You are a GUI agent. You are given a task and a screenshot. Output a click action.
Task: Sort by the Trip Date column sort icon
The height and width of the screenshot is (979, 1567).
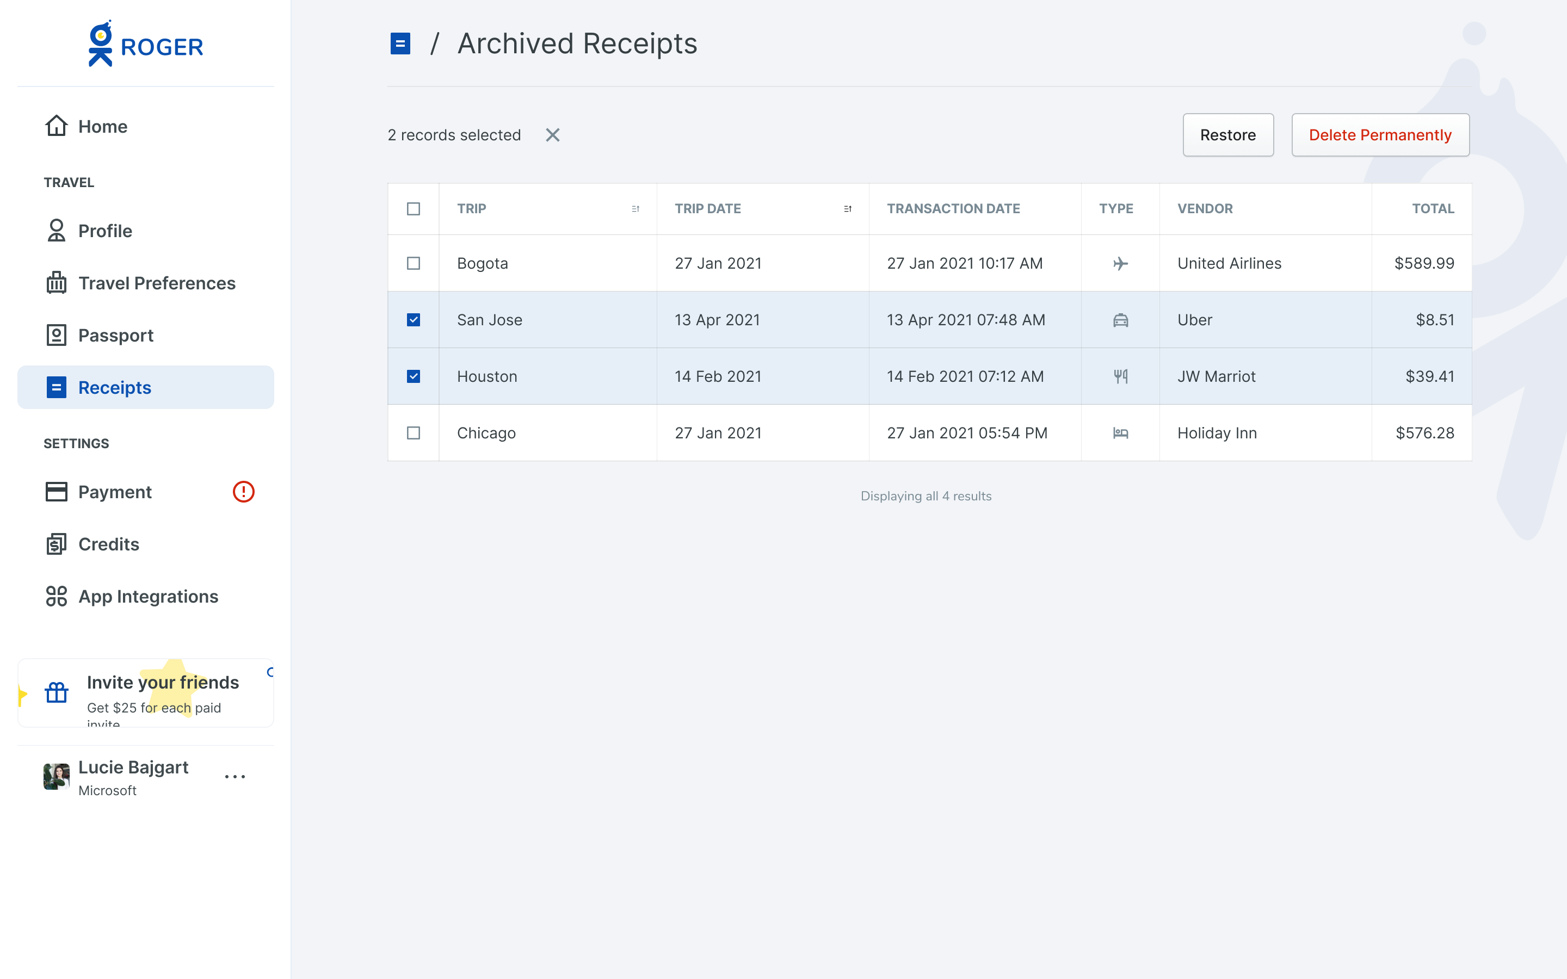pos(848,208)
